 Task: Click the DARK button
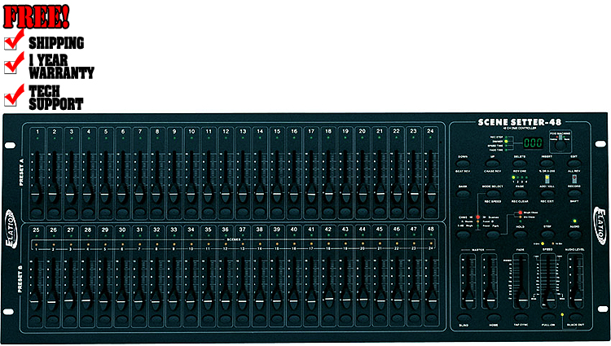tap(463, 194)
